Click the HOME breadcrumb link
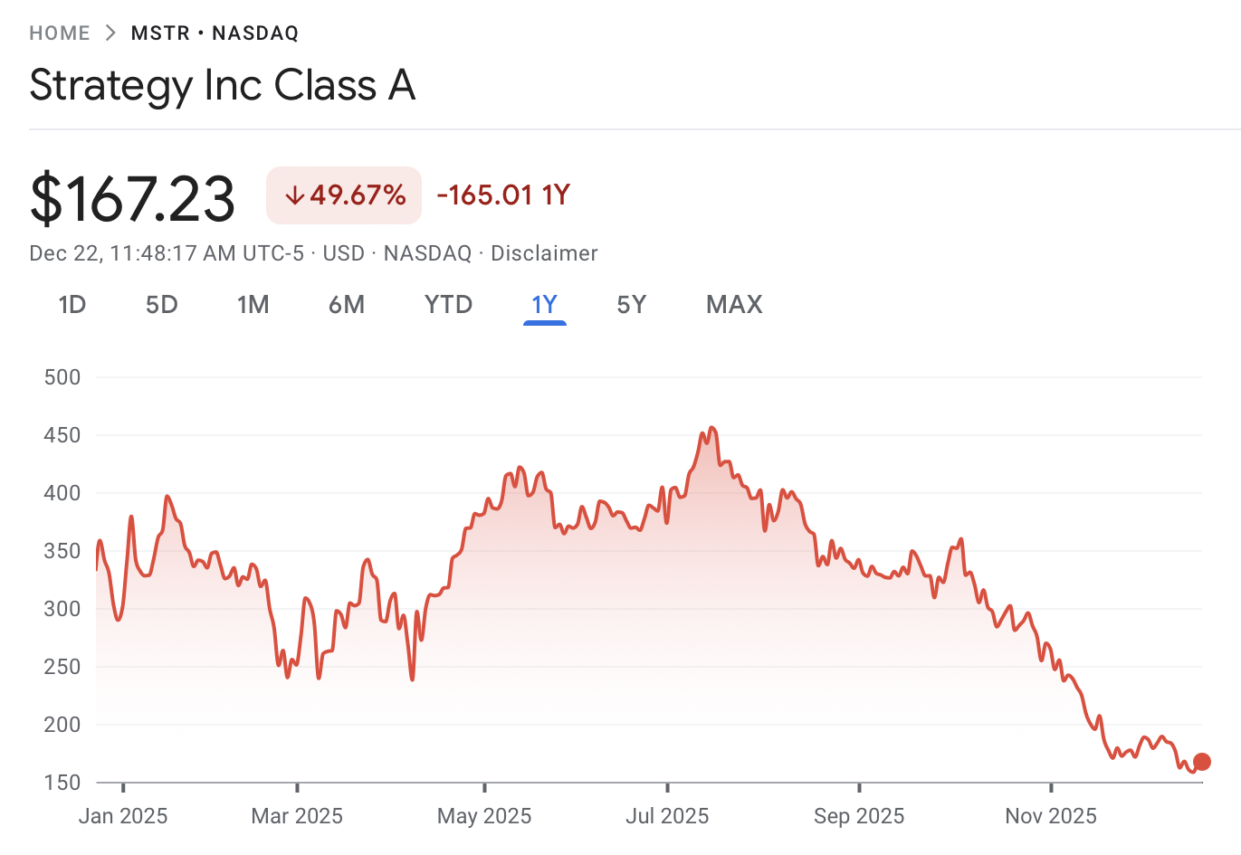 60,33
